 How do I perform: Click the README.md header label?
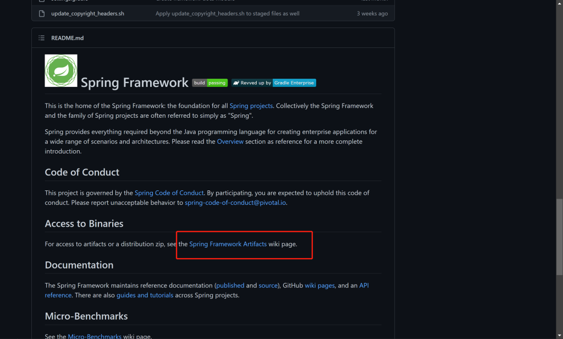[x=68, y=38]
